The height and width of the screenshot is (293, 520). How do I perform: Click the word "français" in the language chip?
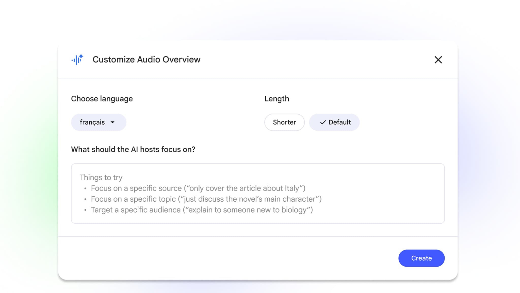click(x=92, y=122)
